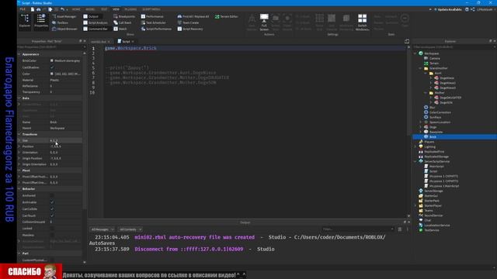497x279 pixels.
Task: Click the Color property swatch
Action: pos(52,74)
